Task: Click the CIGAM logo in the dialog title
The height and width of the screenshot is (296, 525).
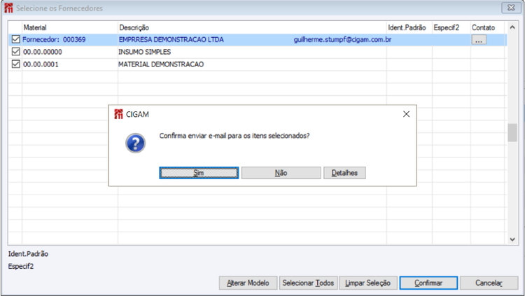Action: [x=118, y=114]
